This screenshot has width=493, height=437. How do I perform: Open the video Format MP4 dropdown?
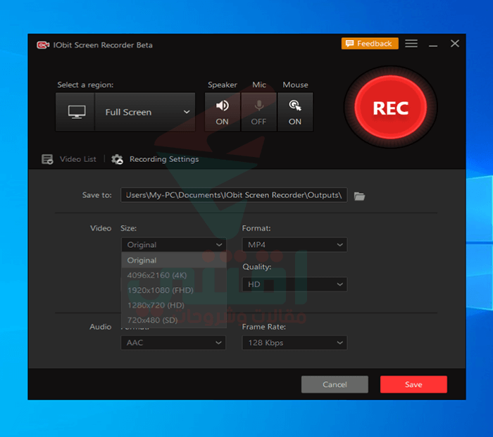point(294,245)
